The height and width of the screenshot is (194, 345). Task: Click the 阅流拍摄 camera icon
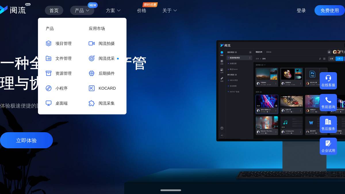[x=92, y=43]
